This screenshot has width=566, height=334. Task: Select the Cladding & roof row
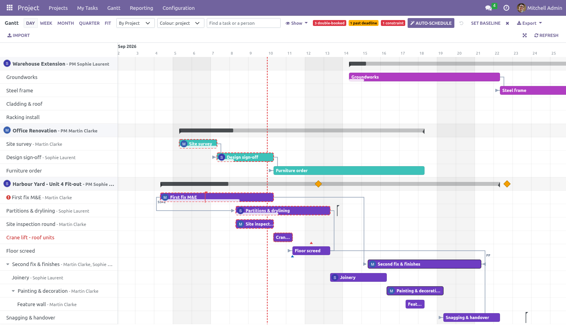pos(59,104)
